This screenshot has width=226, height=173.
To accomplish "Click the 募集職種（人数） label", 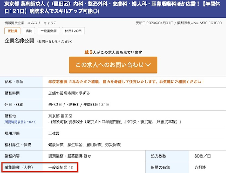I will (x=19, y=167).
